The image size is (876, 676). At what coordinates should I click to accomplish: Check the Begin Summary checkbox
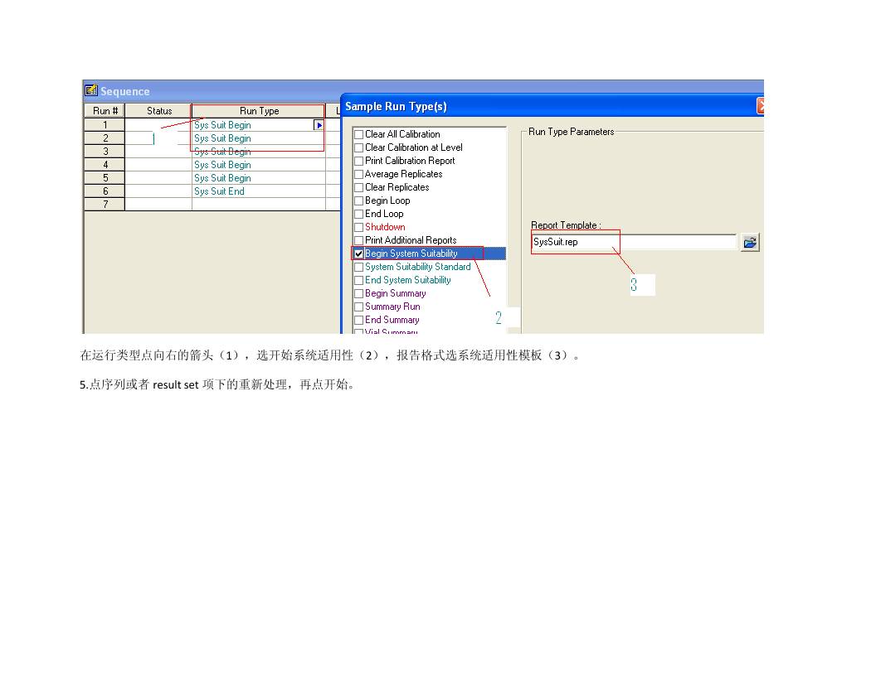tap(358, 293)
